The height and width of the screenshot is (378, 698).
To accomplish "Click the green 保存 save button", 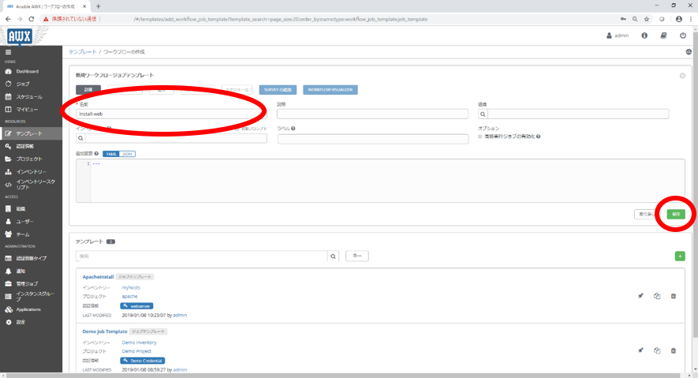I will click(x=675, y=214).
